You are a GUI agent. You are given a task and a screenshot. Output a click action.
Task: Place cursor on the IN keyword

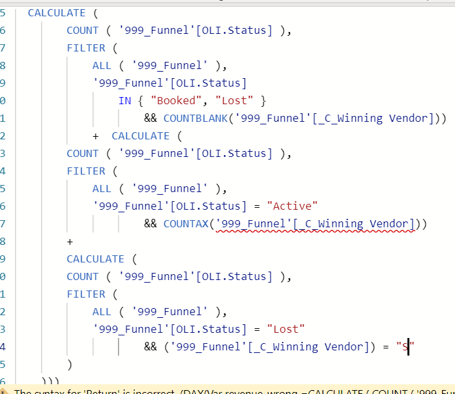click(x=125, y=101)
